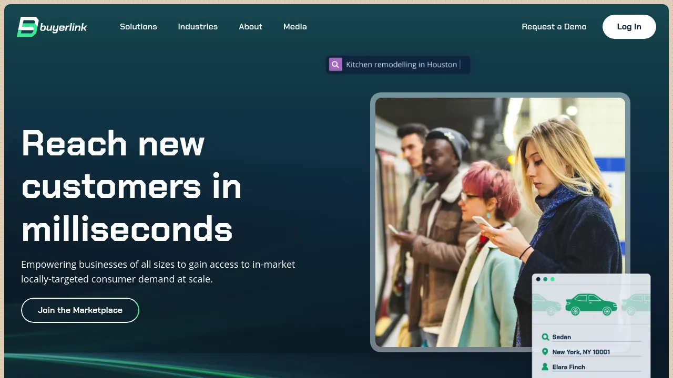Click the magnifier icon beside Sedan
The image size is (673, 378).
click(x=545, y=337)
